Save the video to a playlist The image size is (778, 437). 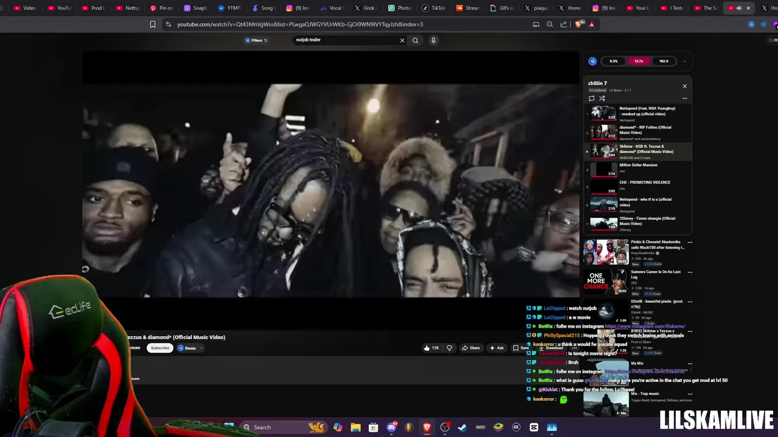coord(520,348)
